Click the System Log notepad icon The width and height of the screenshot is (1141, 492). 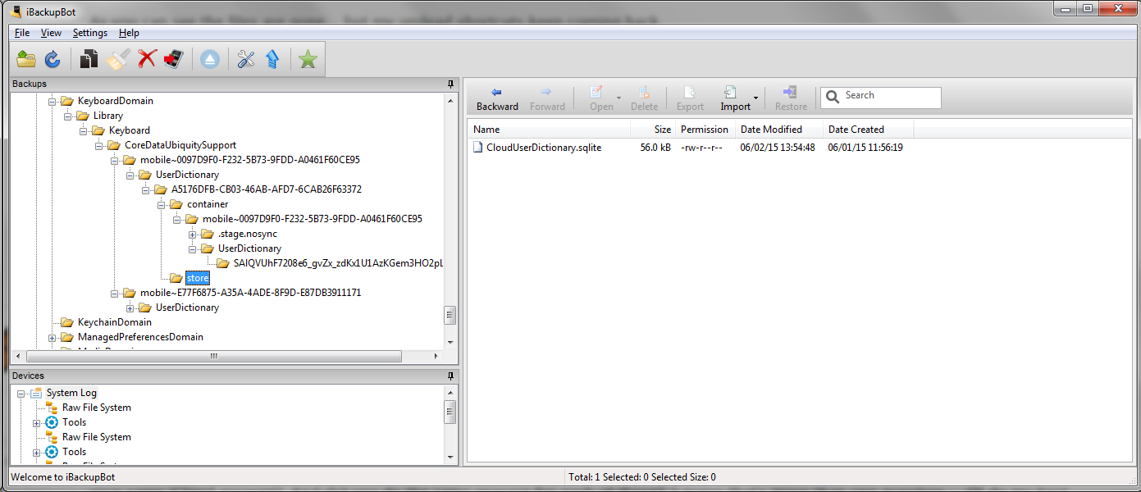(36, 393)
